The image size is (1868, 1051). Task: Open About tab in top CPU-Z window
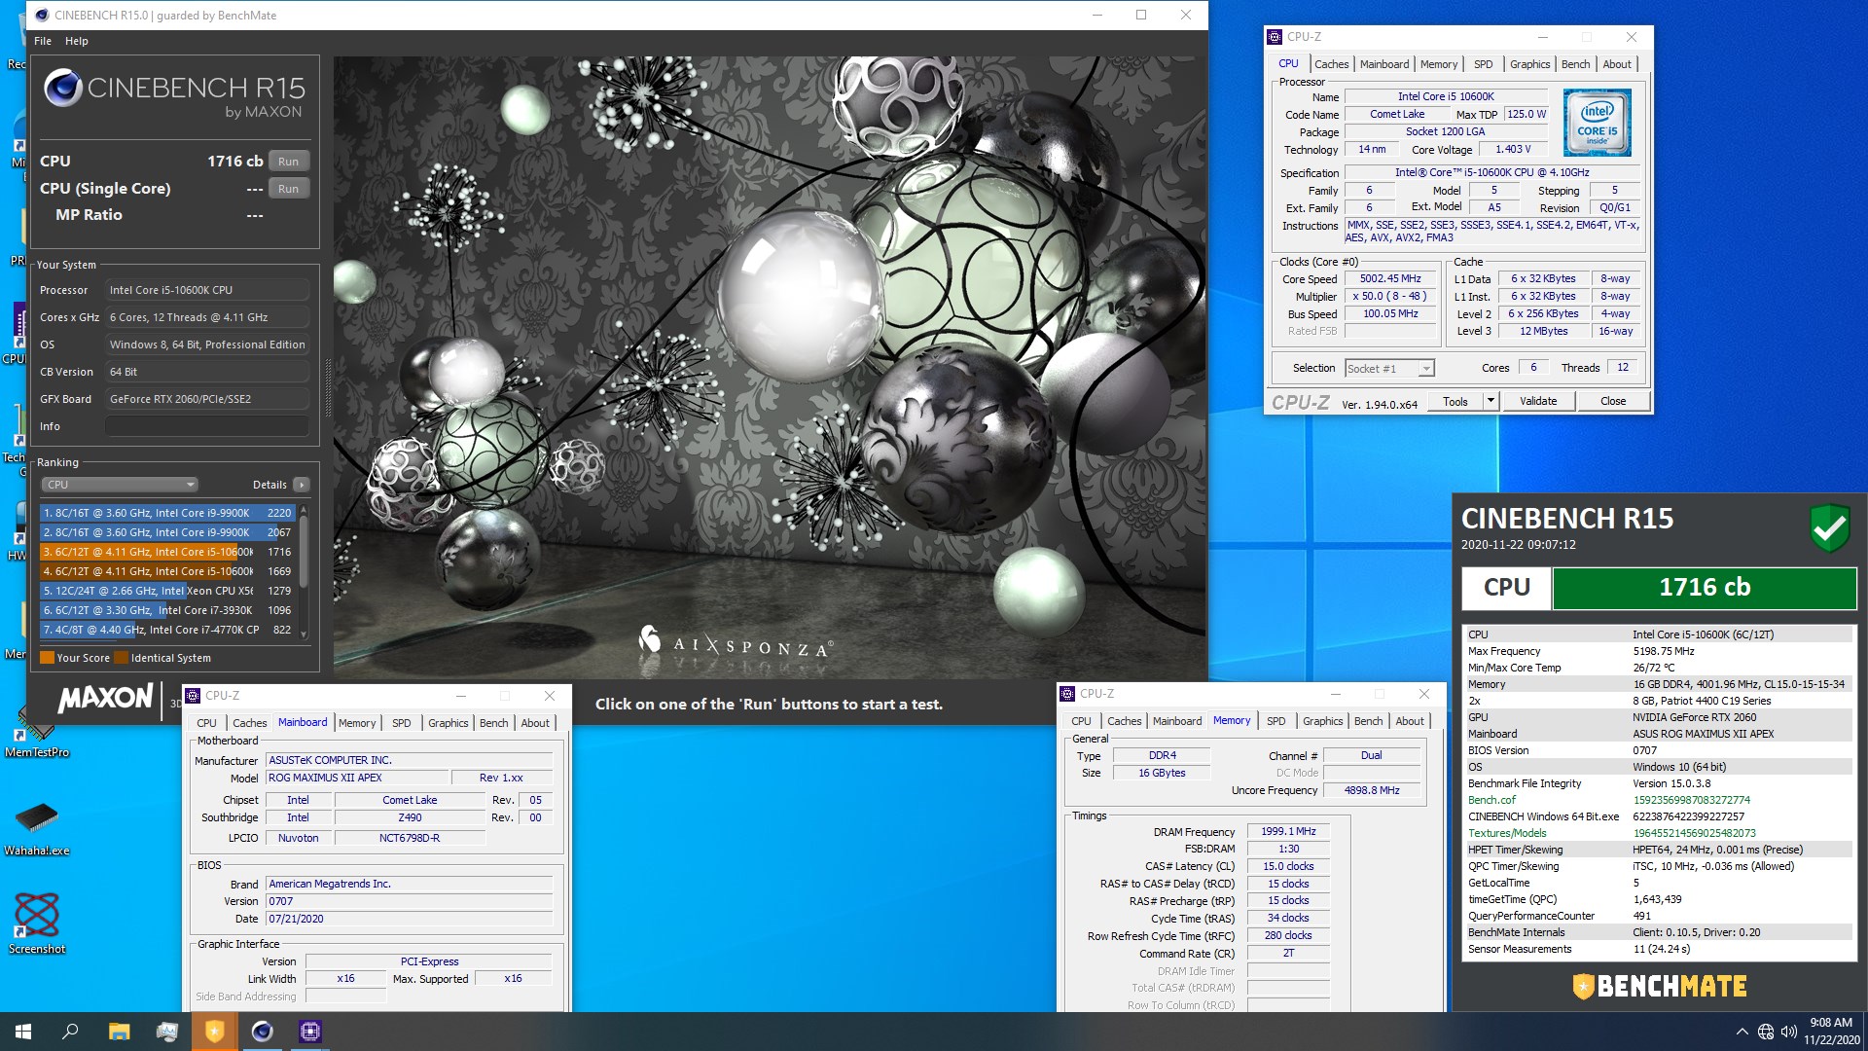point(1617,64)
